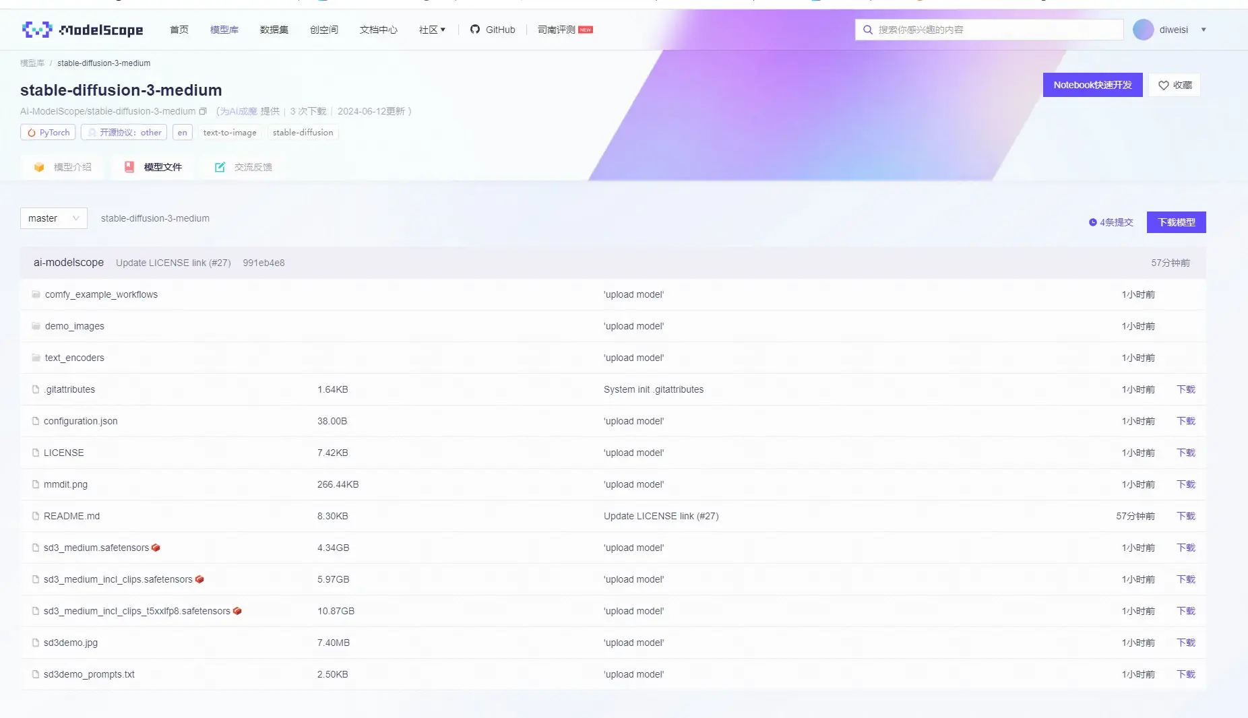Focus the search input field

[x=989, y=30]
